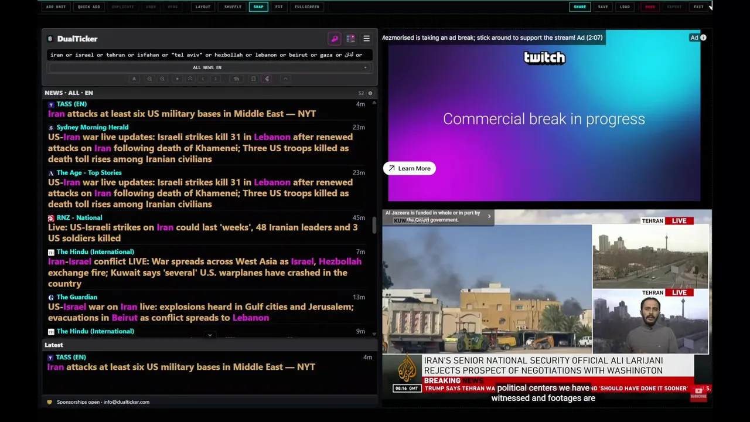Click the EXIT button

pyautogui.click(x=698, y=7)
